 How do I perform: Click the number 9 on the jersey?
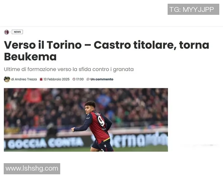101,121
